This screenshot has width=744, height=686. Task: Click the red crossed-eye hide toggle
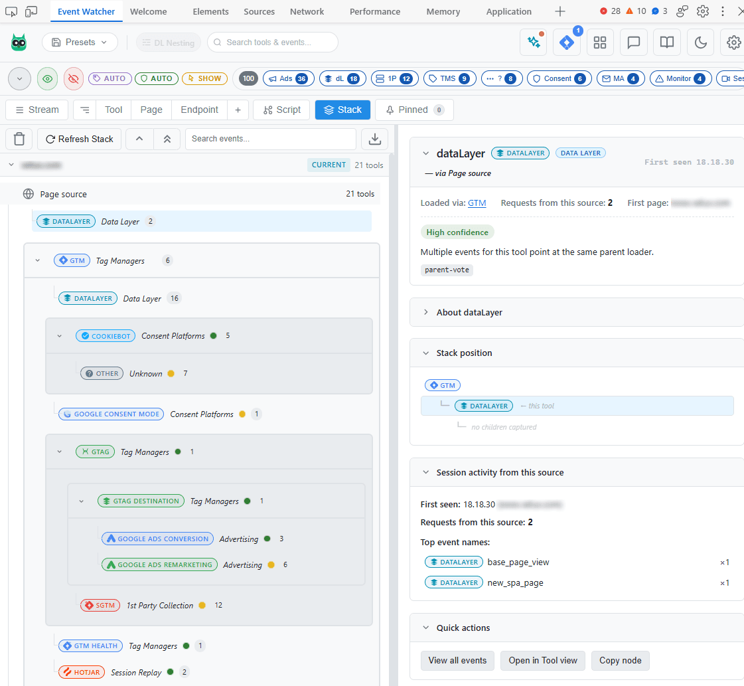click(x=74, y=79)
